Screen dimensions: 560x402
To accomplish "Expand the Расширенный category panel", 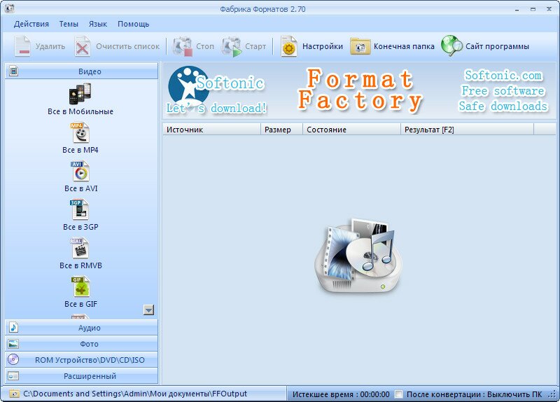I will click(81, 376).
